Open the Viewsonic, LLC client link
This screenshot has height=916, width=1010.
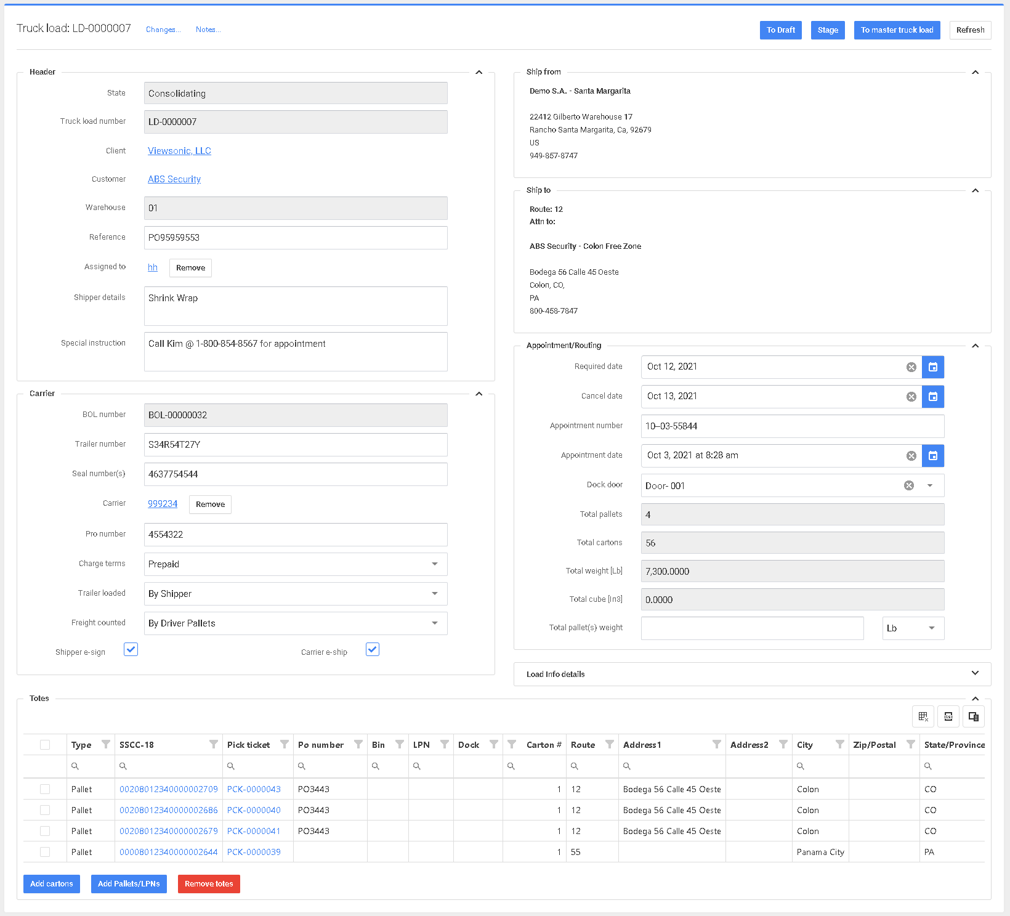click(x=179, y=151)
